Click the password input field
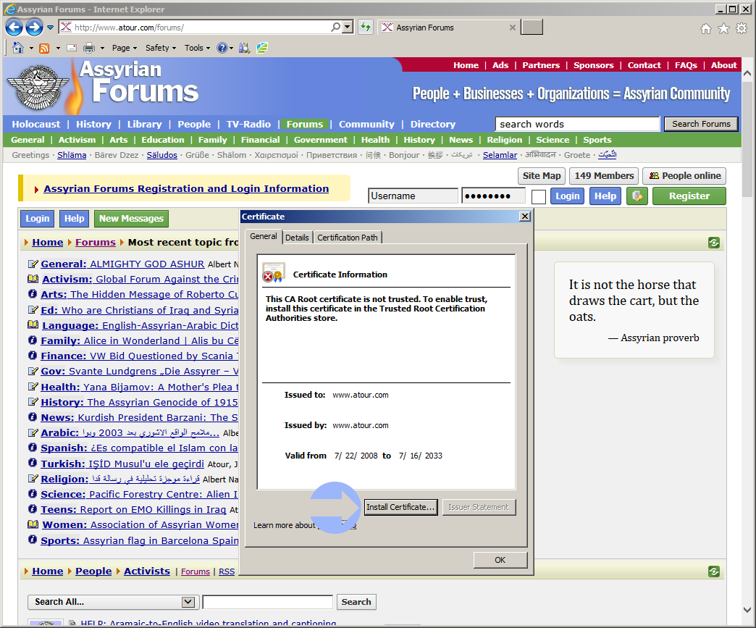This screenshot has width=756, height=628. click(493, 196)
